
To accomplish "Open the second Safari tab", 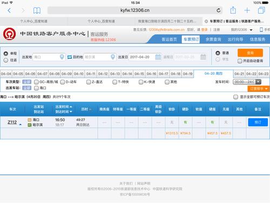I will point(101,21).
